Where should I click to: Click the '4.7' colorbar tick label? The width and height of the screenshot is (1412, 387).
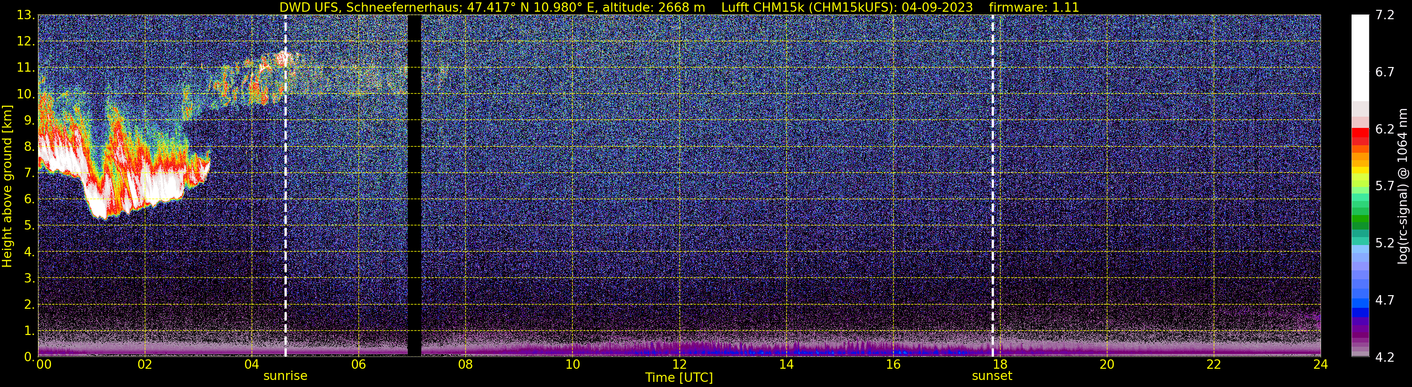1385,300
